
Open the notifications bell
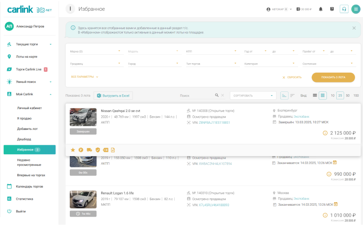(x=321, y=9)
